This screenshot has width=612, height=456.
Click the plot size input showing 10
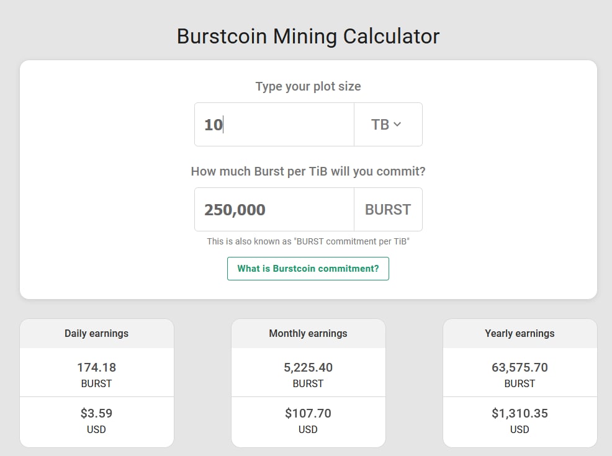click(x=274, y=125)
